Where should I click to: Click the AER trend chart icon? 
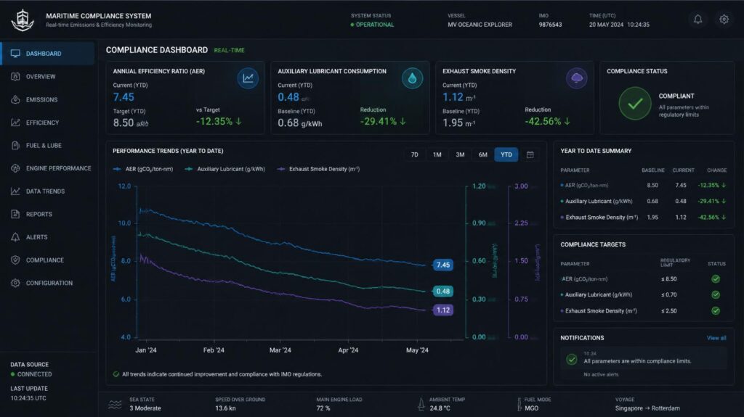(248, 78)
